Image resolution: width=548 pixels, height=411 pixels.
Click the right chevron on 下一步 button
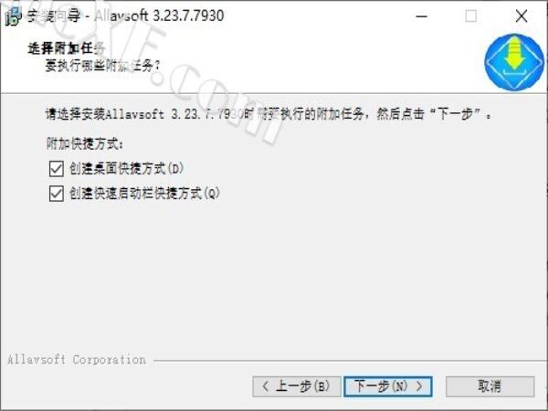click(419, 386)
